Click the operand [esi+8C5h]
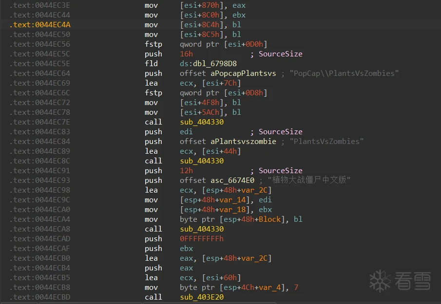The image size is (441, 304). point(202,34)
